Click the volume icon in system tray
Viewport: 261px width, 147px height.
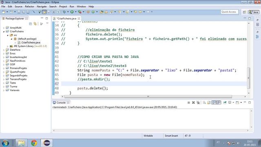pos(238,143)
